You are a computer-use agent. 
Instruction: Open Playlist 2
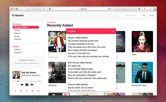coord(18,53)
